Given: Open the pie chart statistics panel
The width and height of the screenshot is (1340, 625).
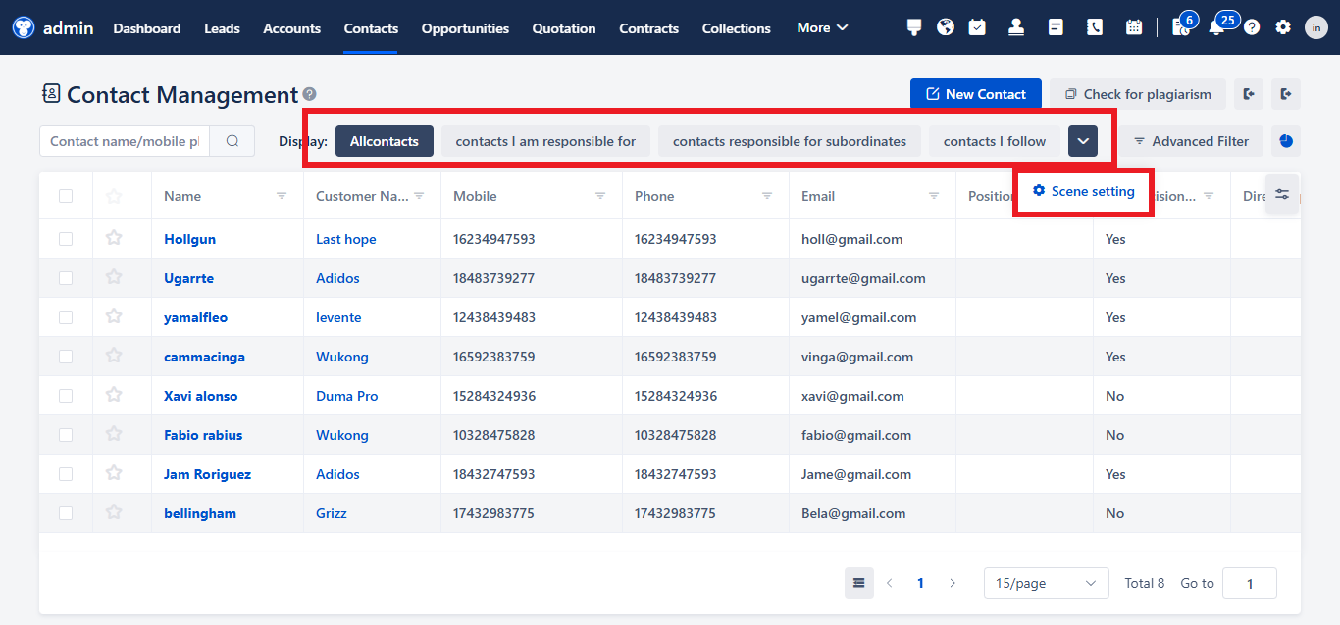Looking at the screenshot, I should (1285, 140).
